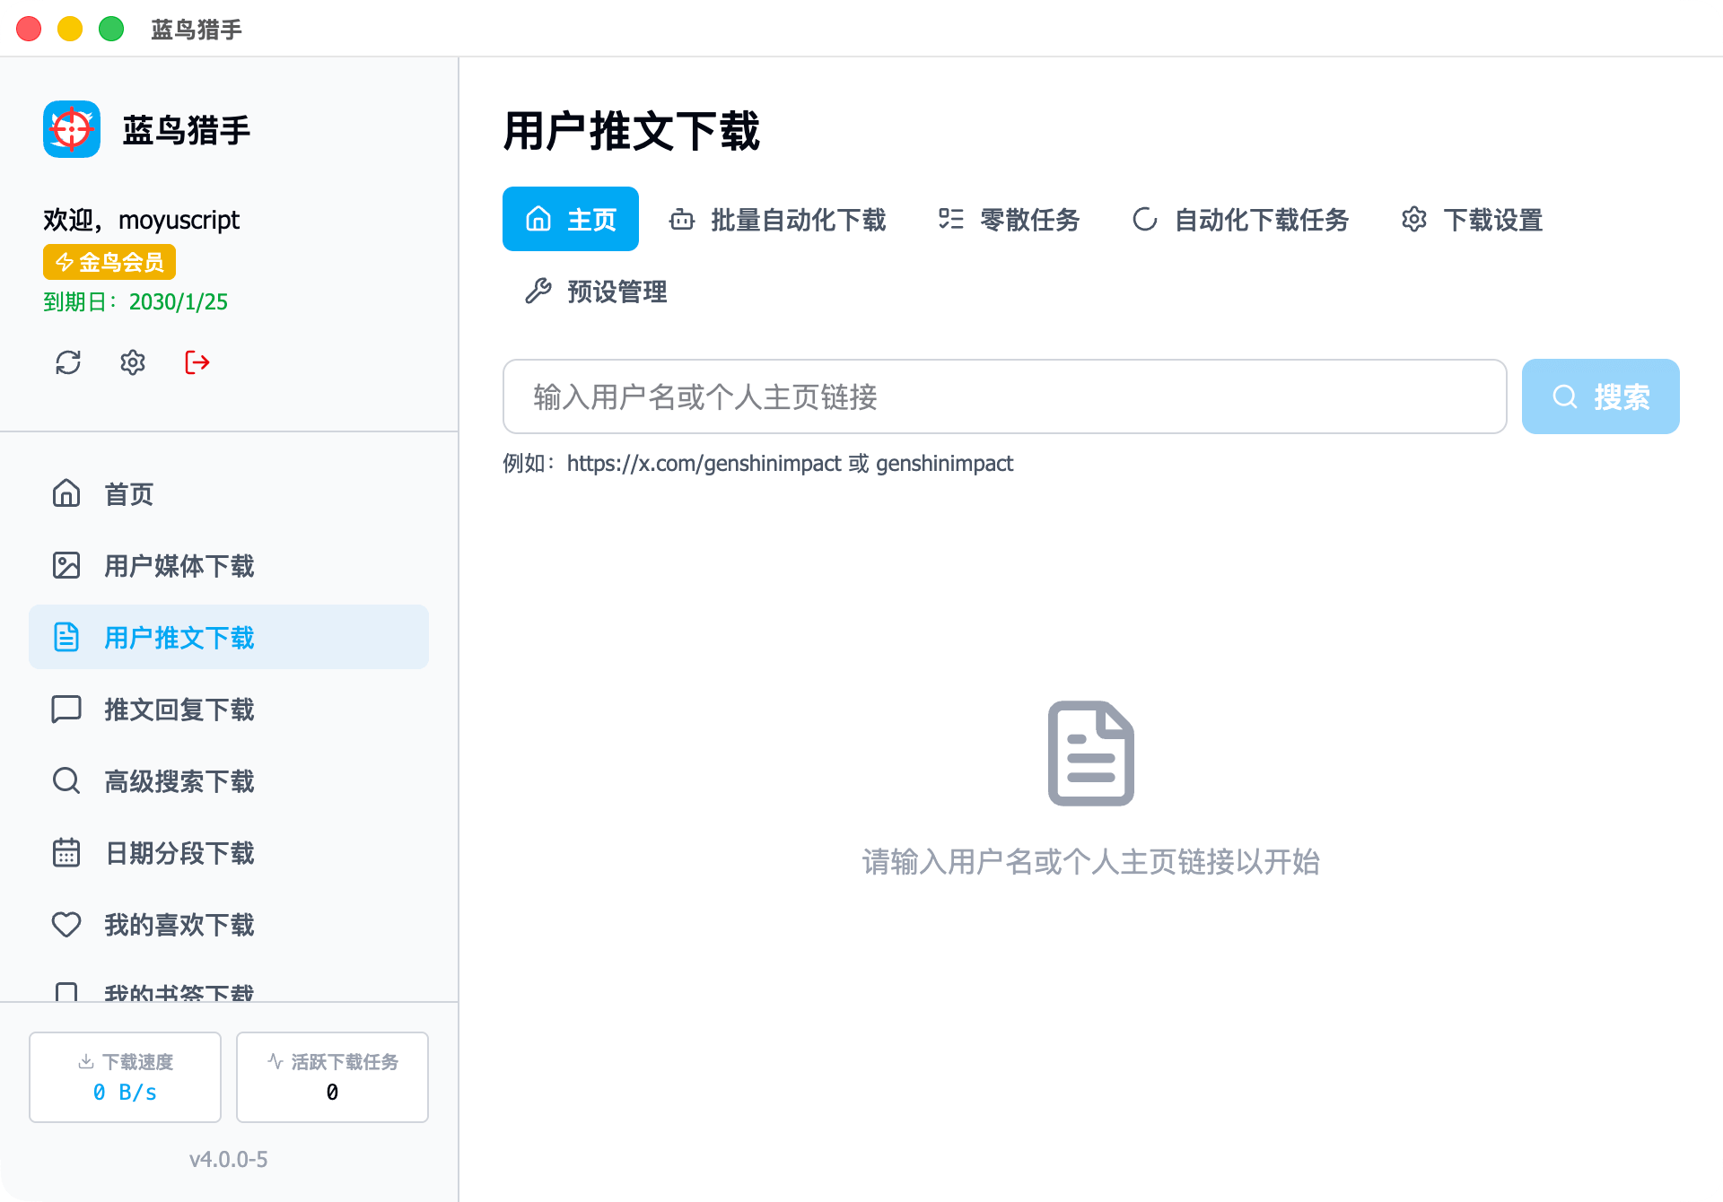Open the 预设管理 tab
This screenshot has height=1202, width=1723.
pos(596,292)
